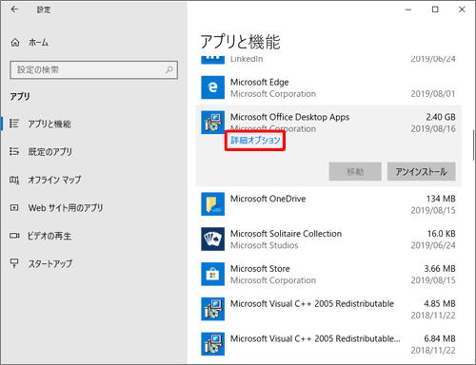
Task: Click the 2.40 GB size value
Action: point(441,117)
